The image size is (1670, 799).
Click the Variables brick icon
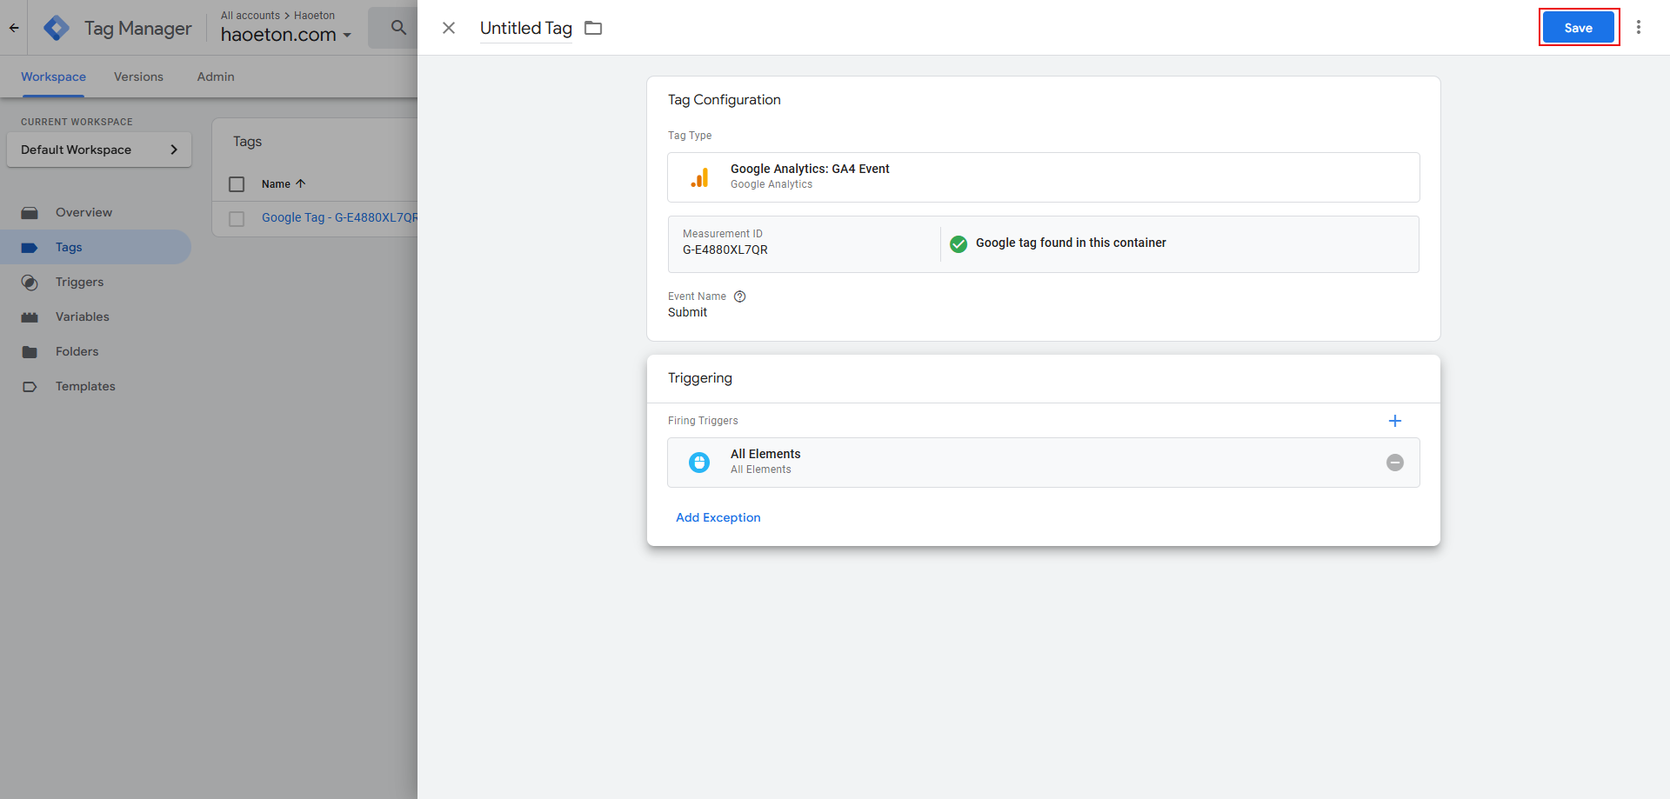coord(30,317)
